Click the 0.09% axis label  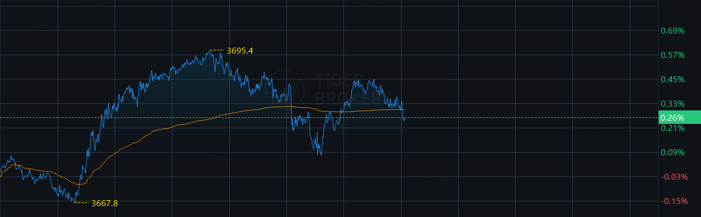click(x=672, y=152)
